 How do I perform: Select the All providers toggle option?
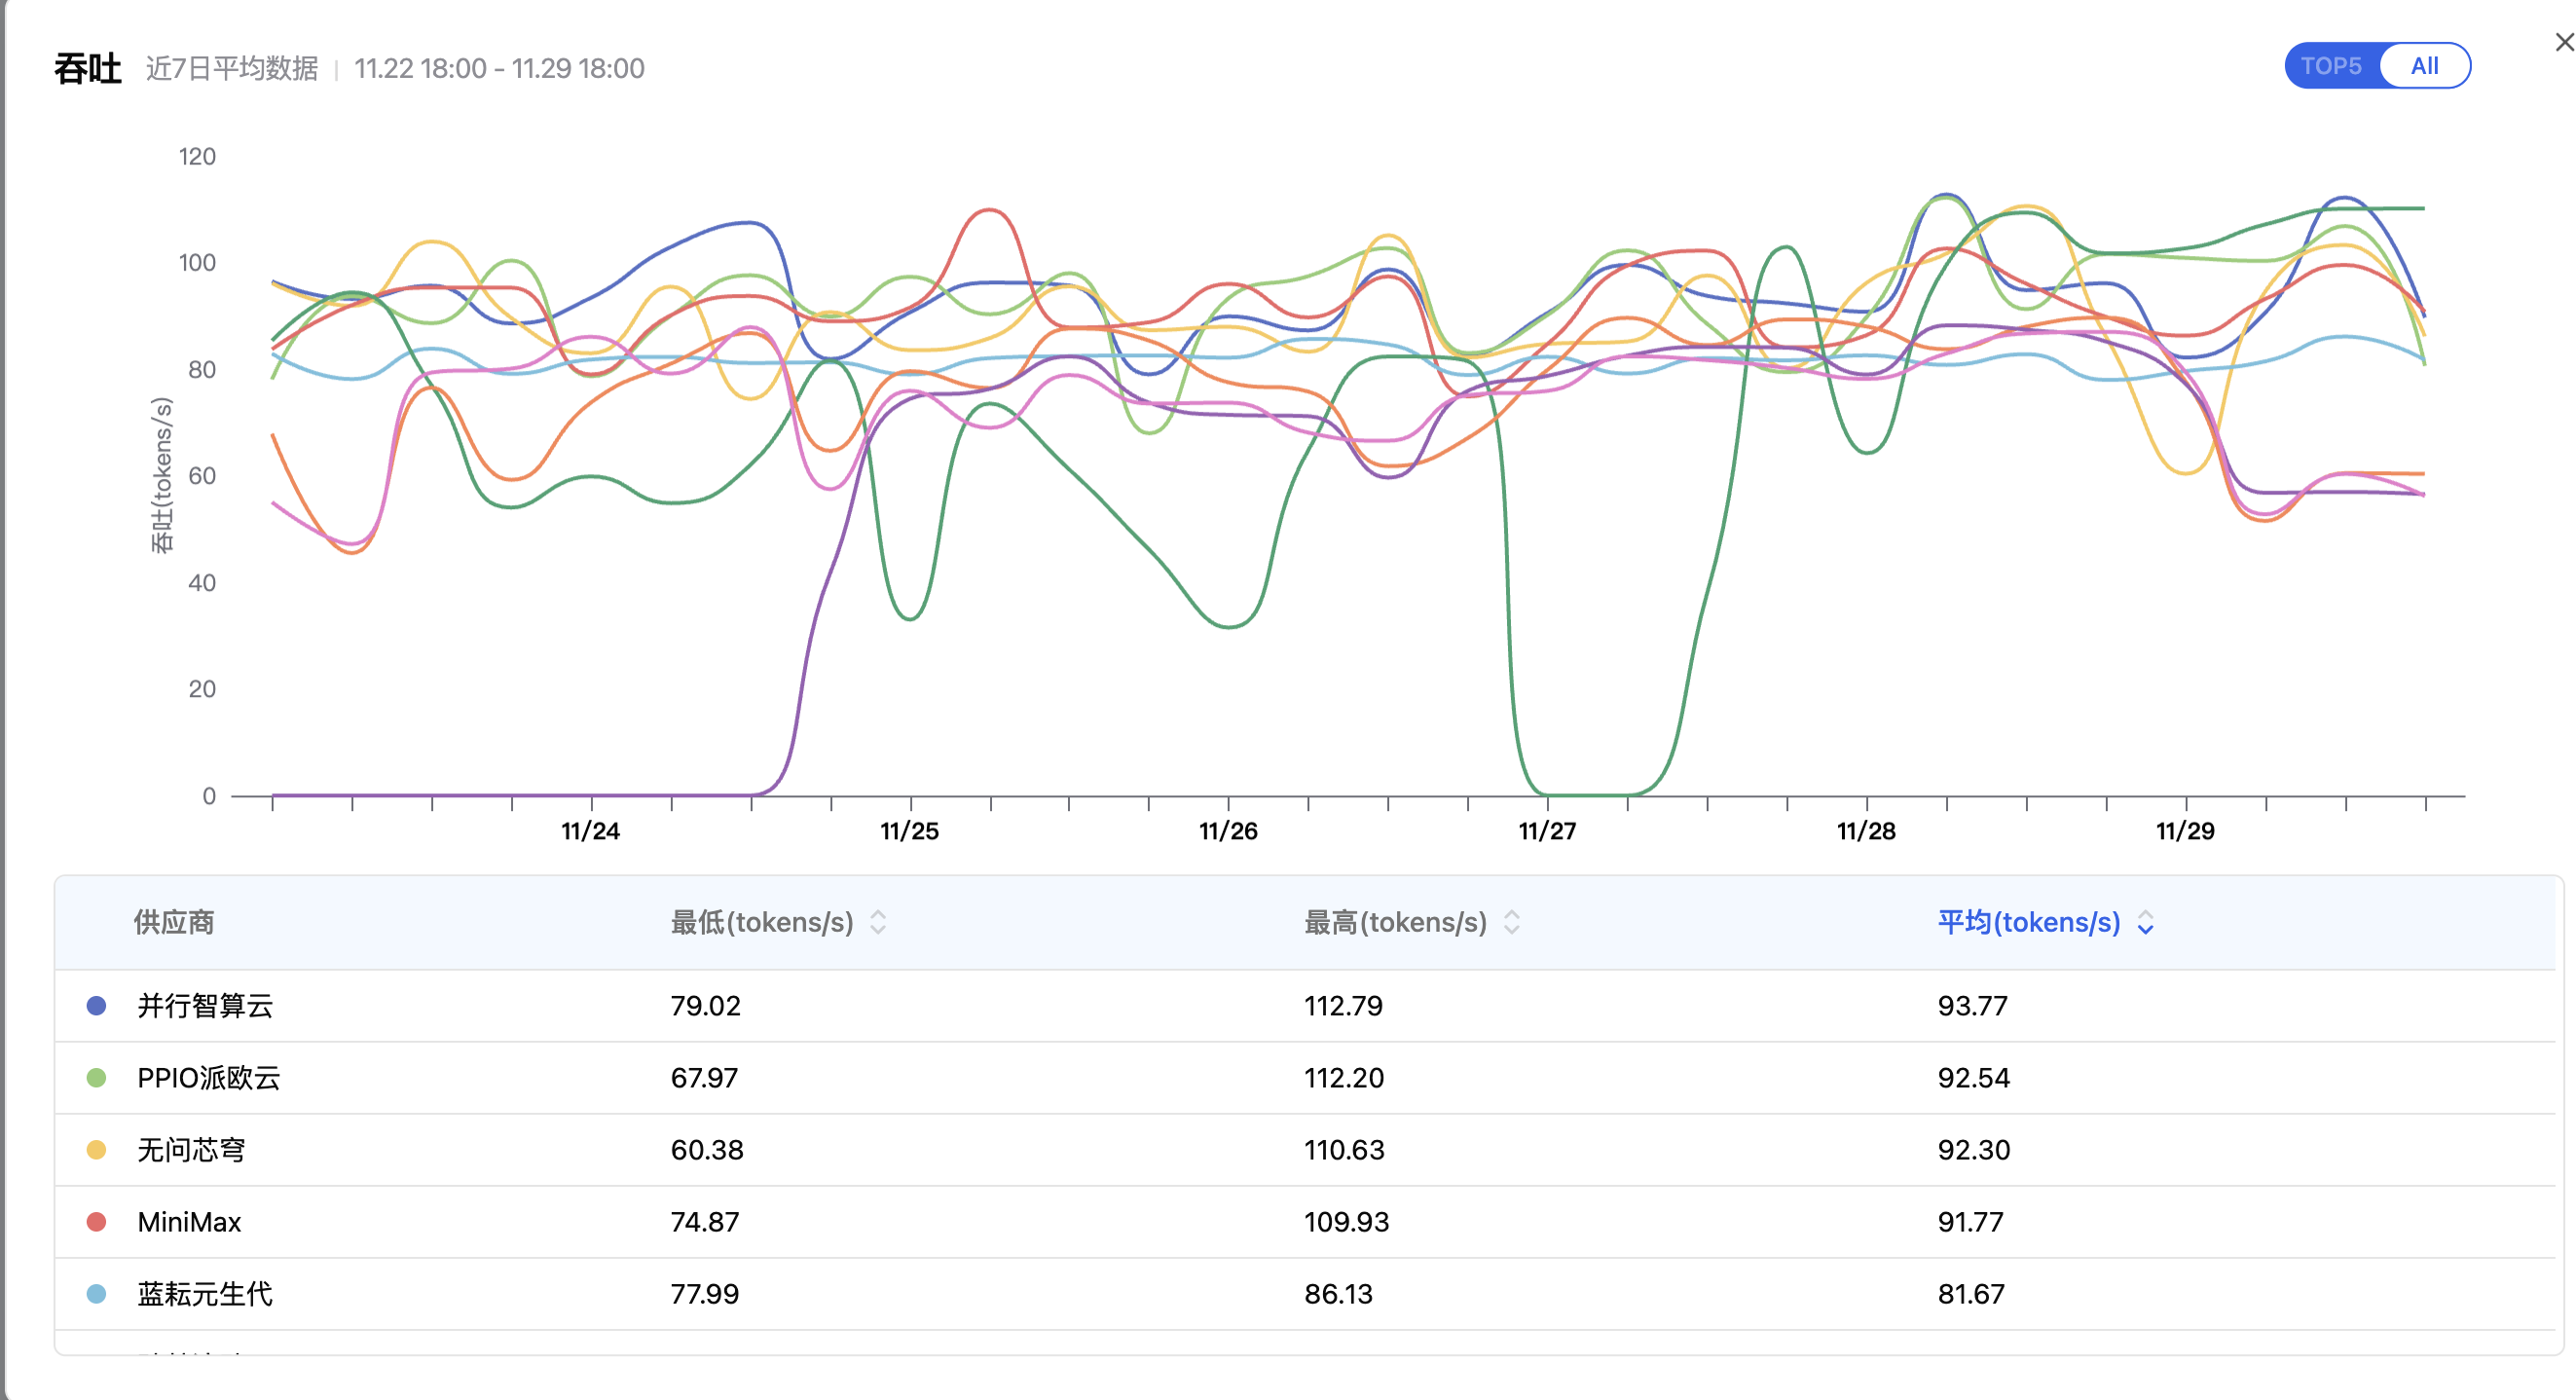click(x=2423, y=66)
